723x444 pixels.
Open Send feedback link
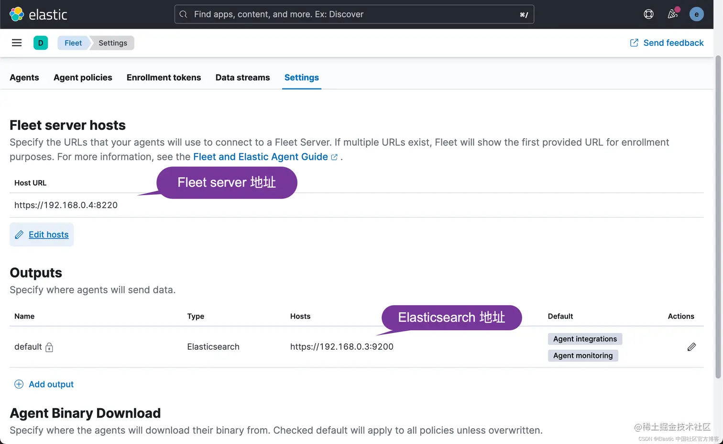click(667, 43)
